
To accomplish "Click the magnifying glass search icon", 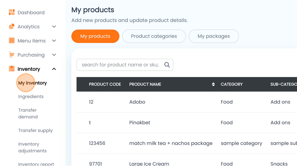I will [x=167, y=65].
